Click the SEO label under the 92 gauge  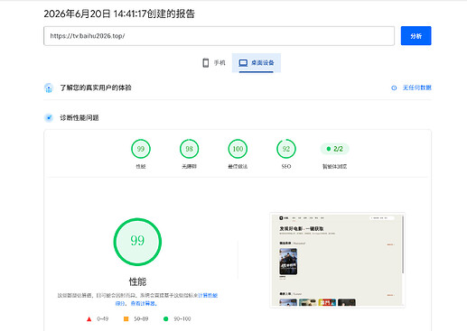[286, 166]
